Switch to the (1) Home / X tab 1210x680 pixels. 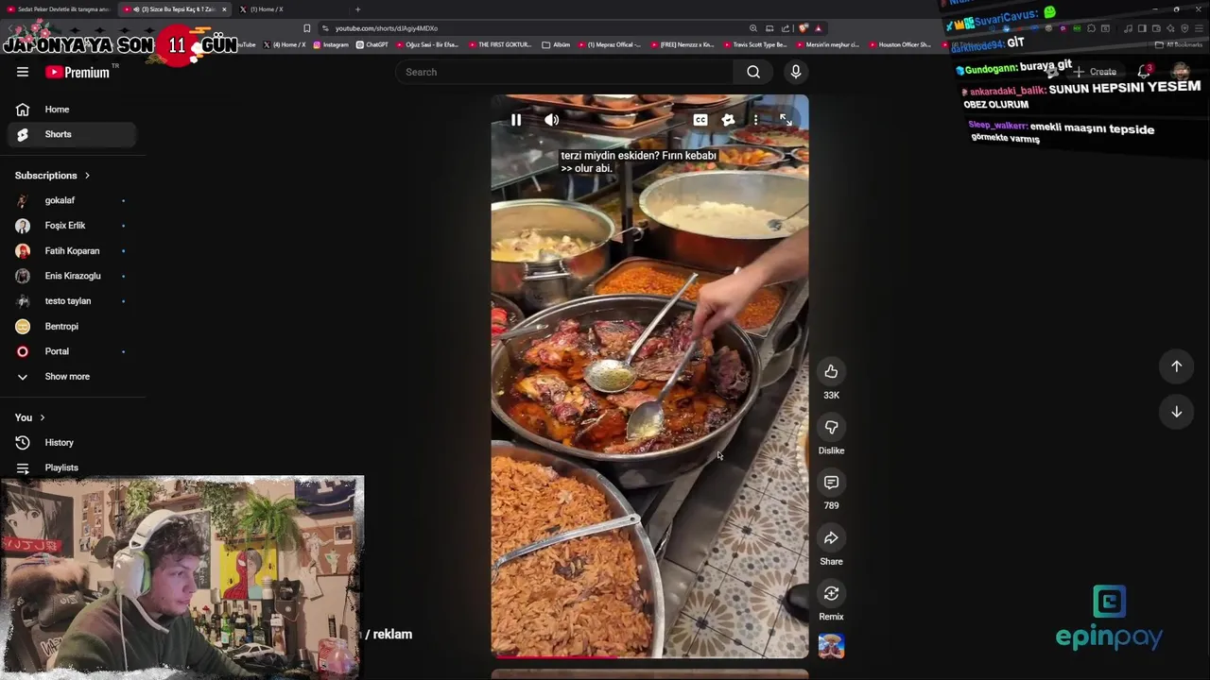click(x=265, y=9)
